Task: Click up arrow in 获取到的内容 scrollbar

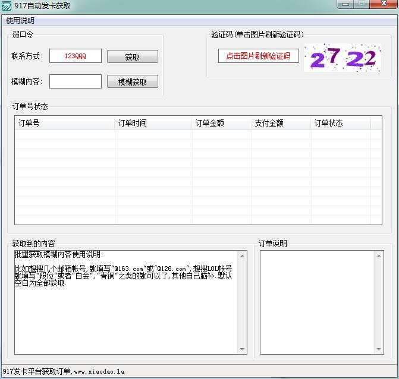Action: [242, 256]
